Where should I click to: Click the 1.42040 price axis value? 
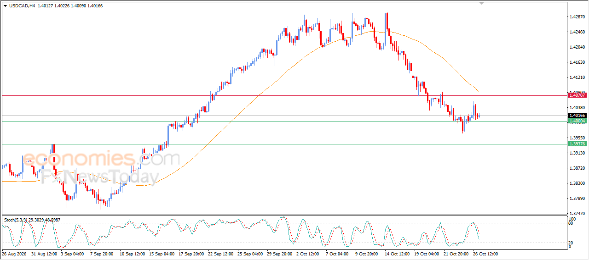coord(577,47)
